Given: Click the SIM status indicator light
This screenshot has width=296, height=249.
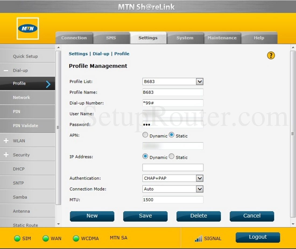Looking at the screenshot, I should [17, 238].
